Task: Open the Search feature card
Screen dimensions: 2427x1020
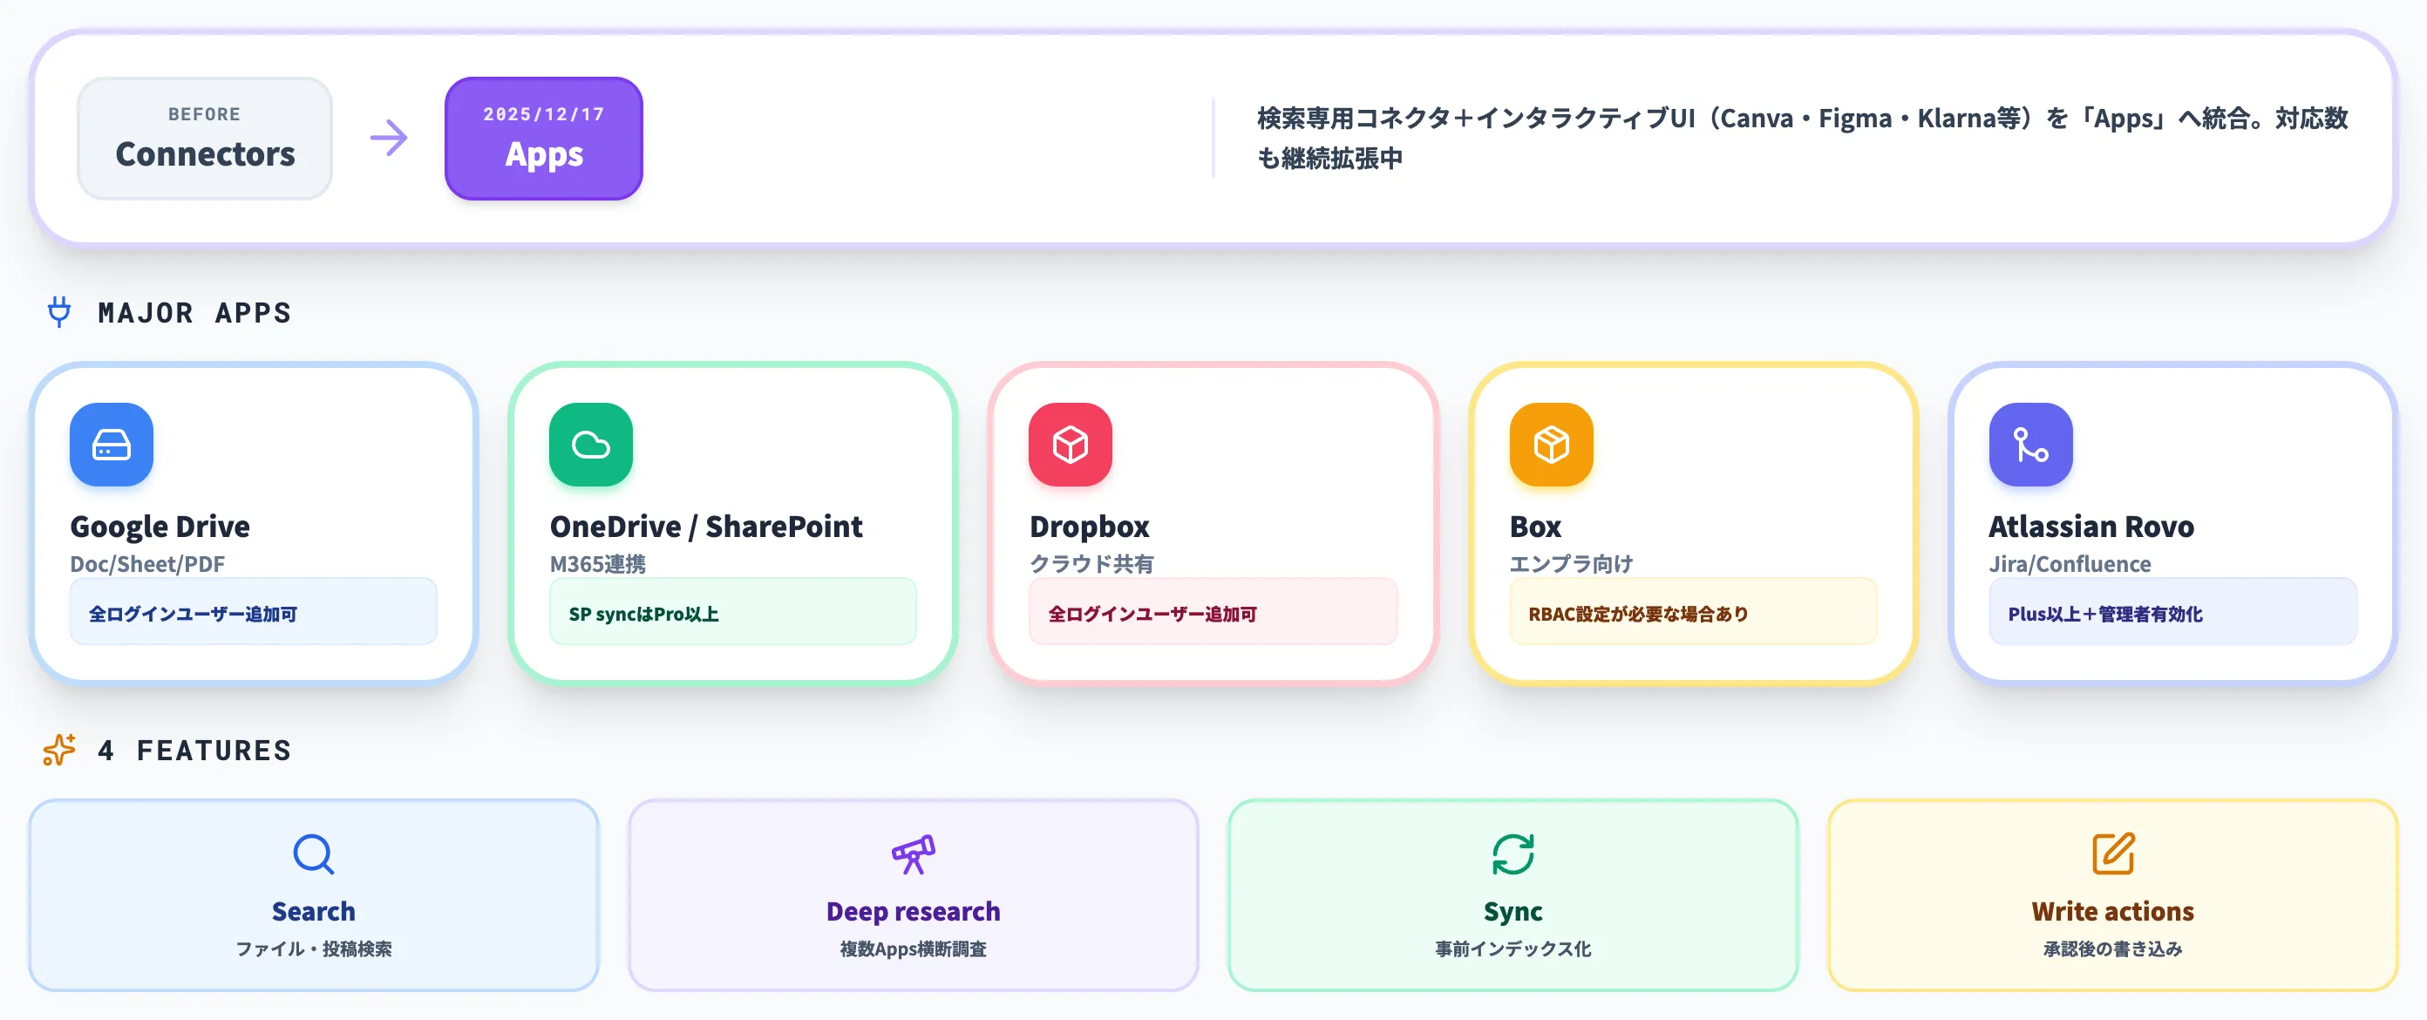Action: click(x=314, y=894)
